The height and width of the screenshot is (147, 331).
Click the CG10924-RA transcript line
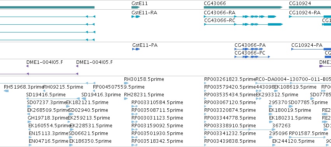pos(310,17)
